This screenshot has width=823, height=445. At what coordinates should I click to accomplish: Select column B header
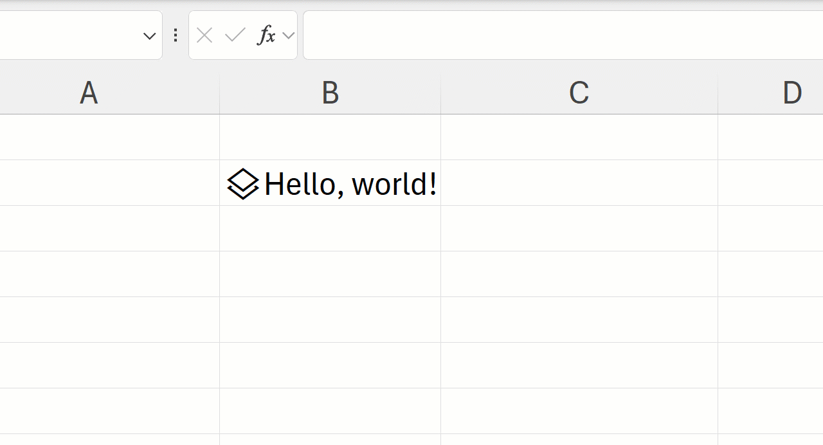click(330, 93)
